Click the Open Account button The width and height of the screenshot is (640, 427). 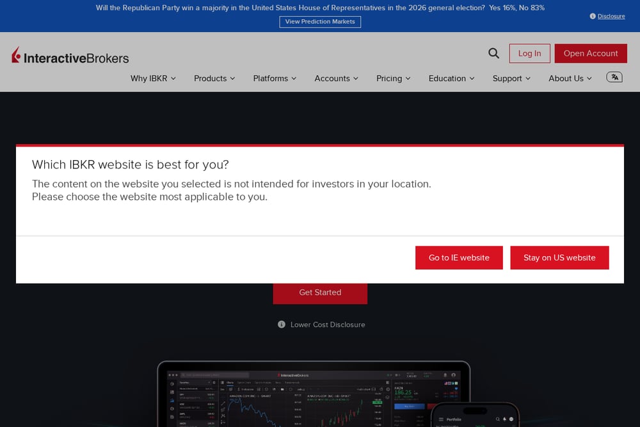[x=591, y=54]
